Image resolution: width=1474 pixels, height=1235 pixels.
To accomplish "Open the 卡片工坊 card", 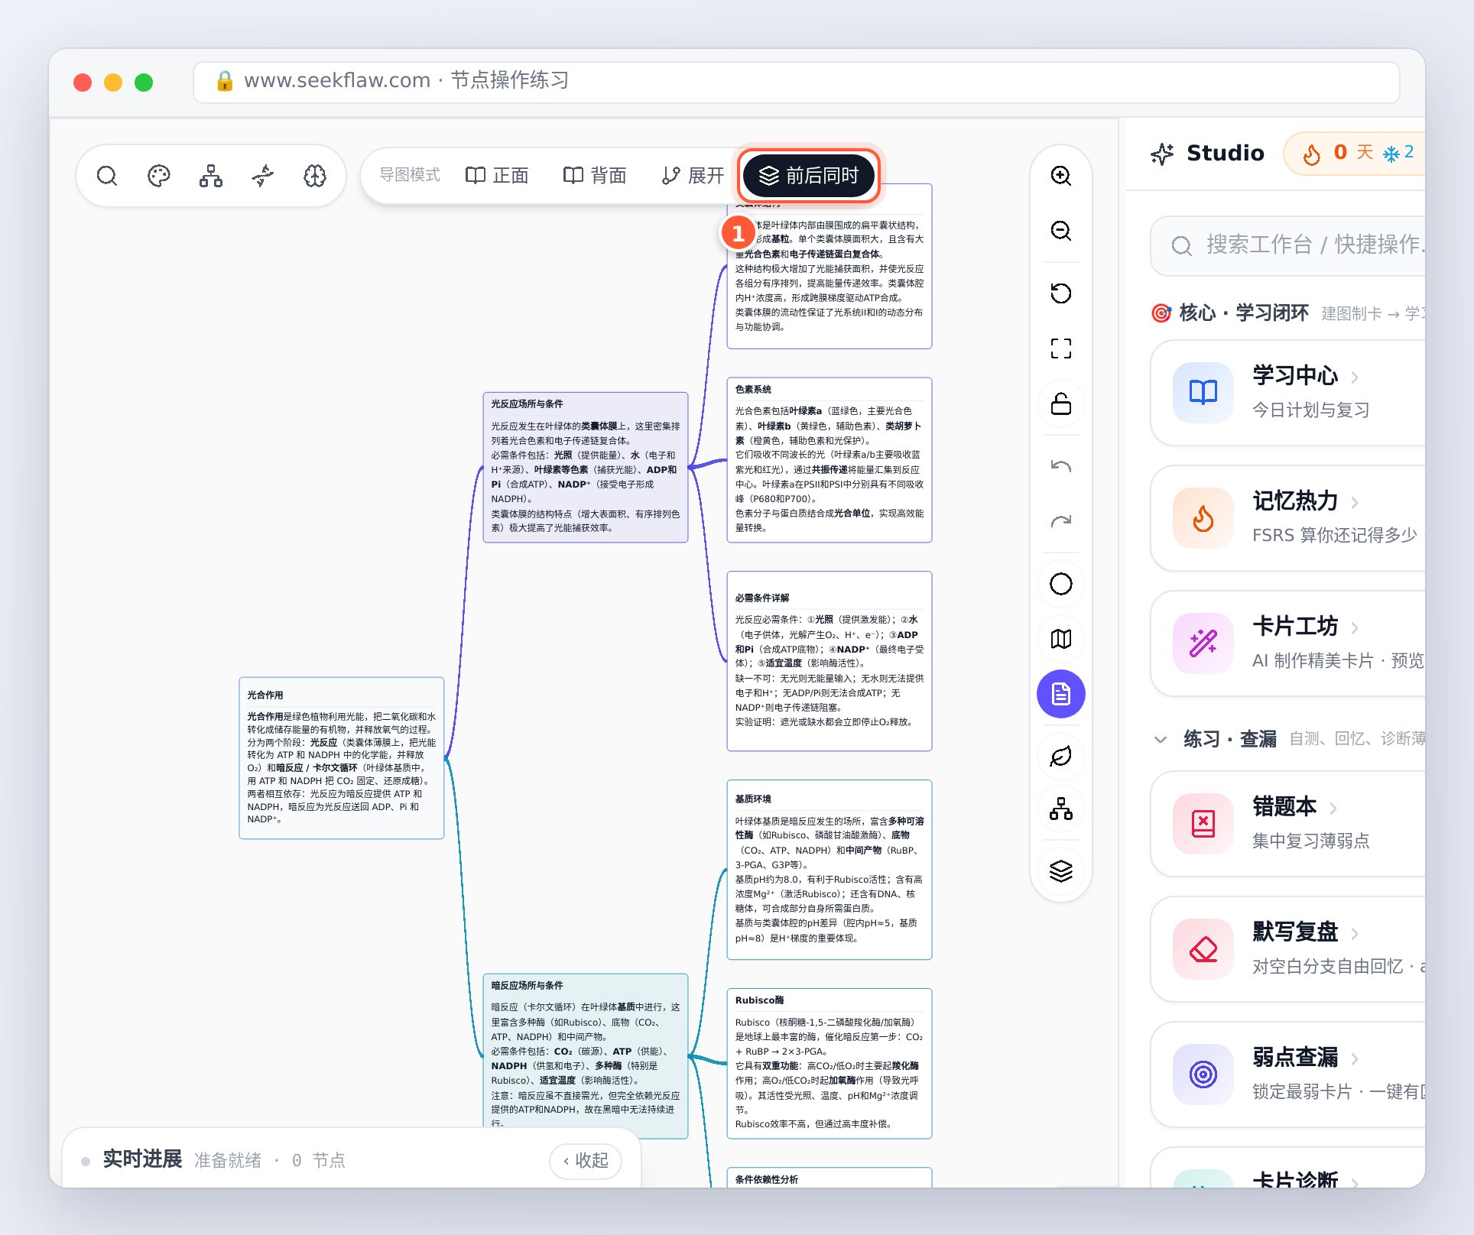I will click(x=1287, y=643).
